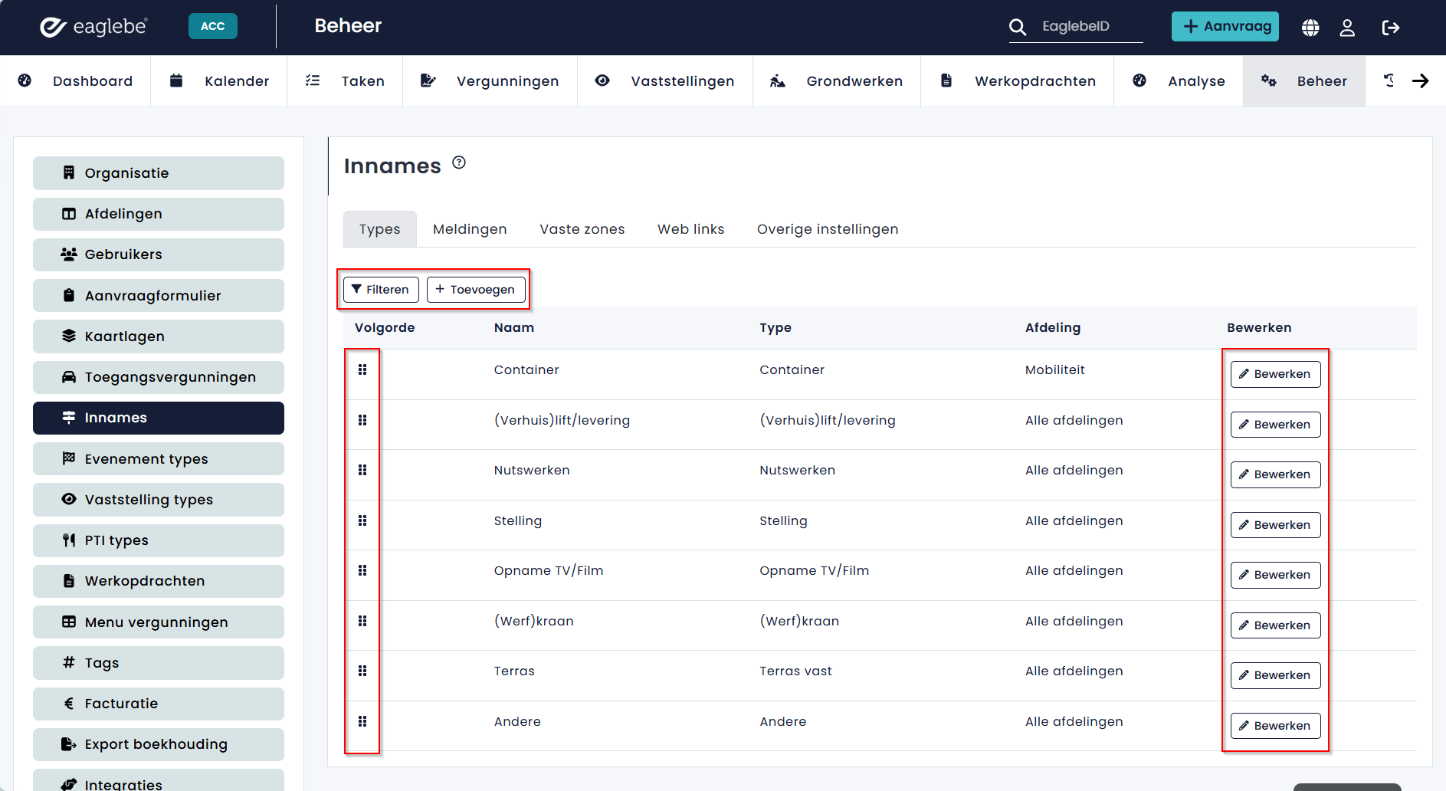Grab the drag handle in the Terras row

pos(362,671)
